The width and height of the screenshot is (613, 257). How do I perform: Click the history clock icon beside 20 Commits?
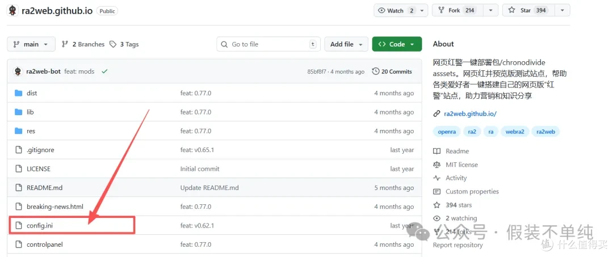[376, 71]
